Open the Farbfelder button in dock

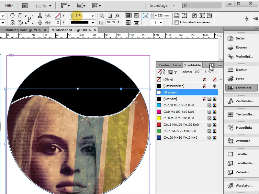(x=241, y=88)
